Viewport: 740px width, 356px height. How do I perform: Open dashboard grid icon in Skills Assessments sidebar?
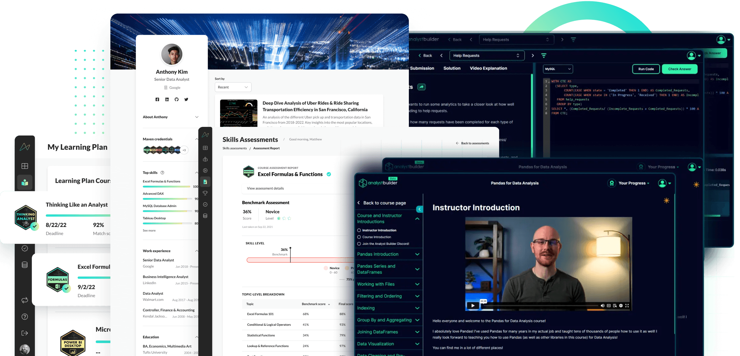click(205, 148)
